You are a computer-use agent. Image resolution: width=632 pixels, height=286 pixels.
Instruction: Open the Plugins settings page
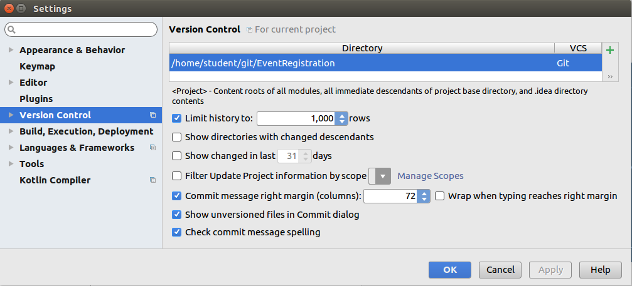(x=36, y=99)
